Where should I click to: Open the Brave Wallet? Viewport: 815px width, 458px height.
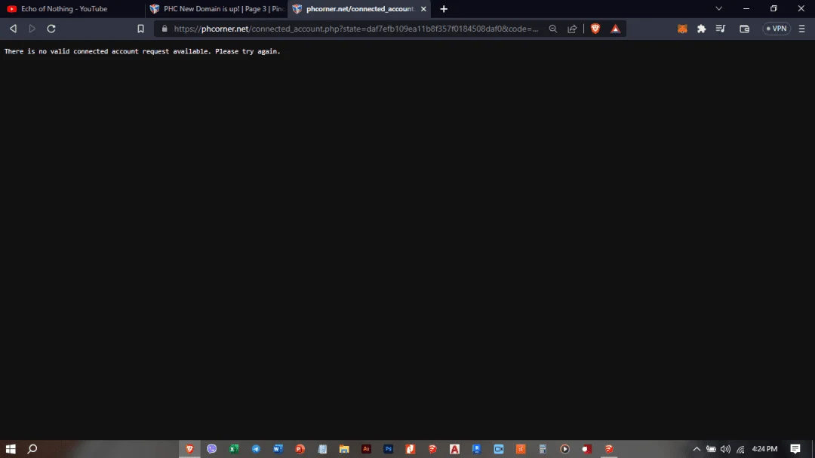[744, 29]
